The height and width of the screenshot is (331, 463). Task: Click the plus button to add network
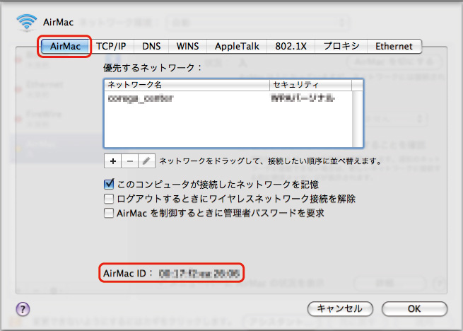coord(112,161)
